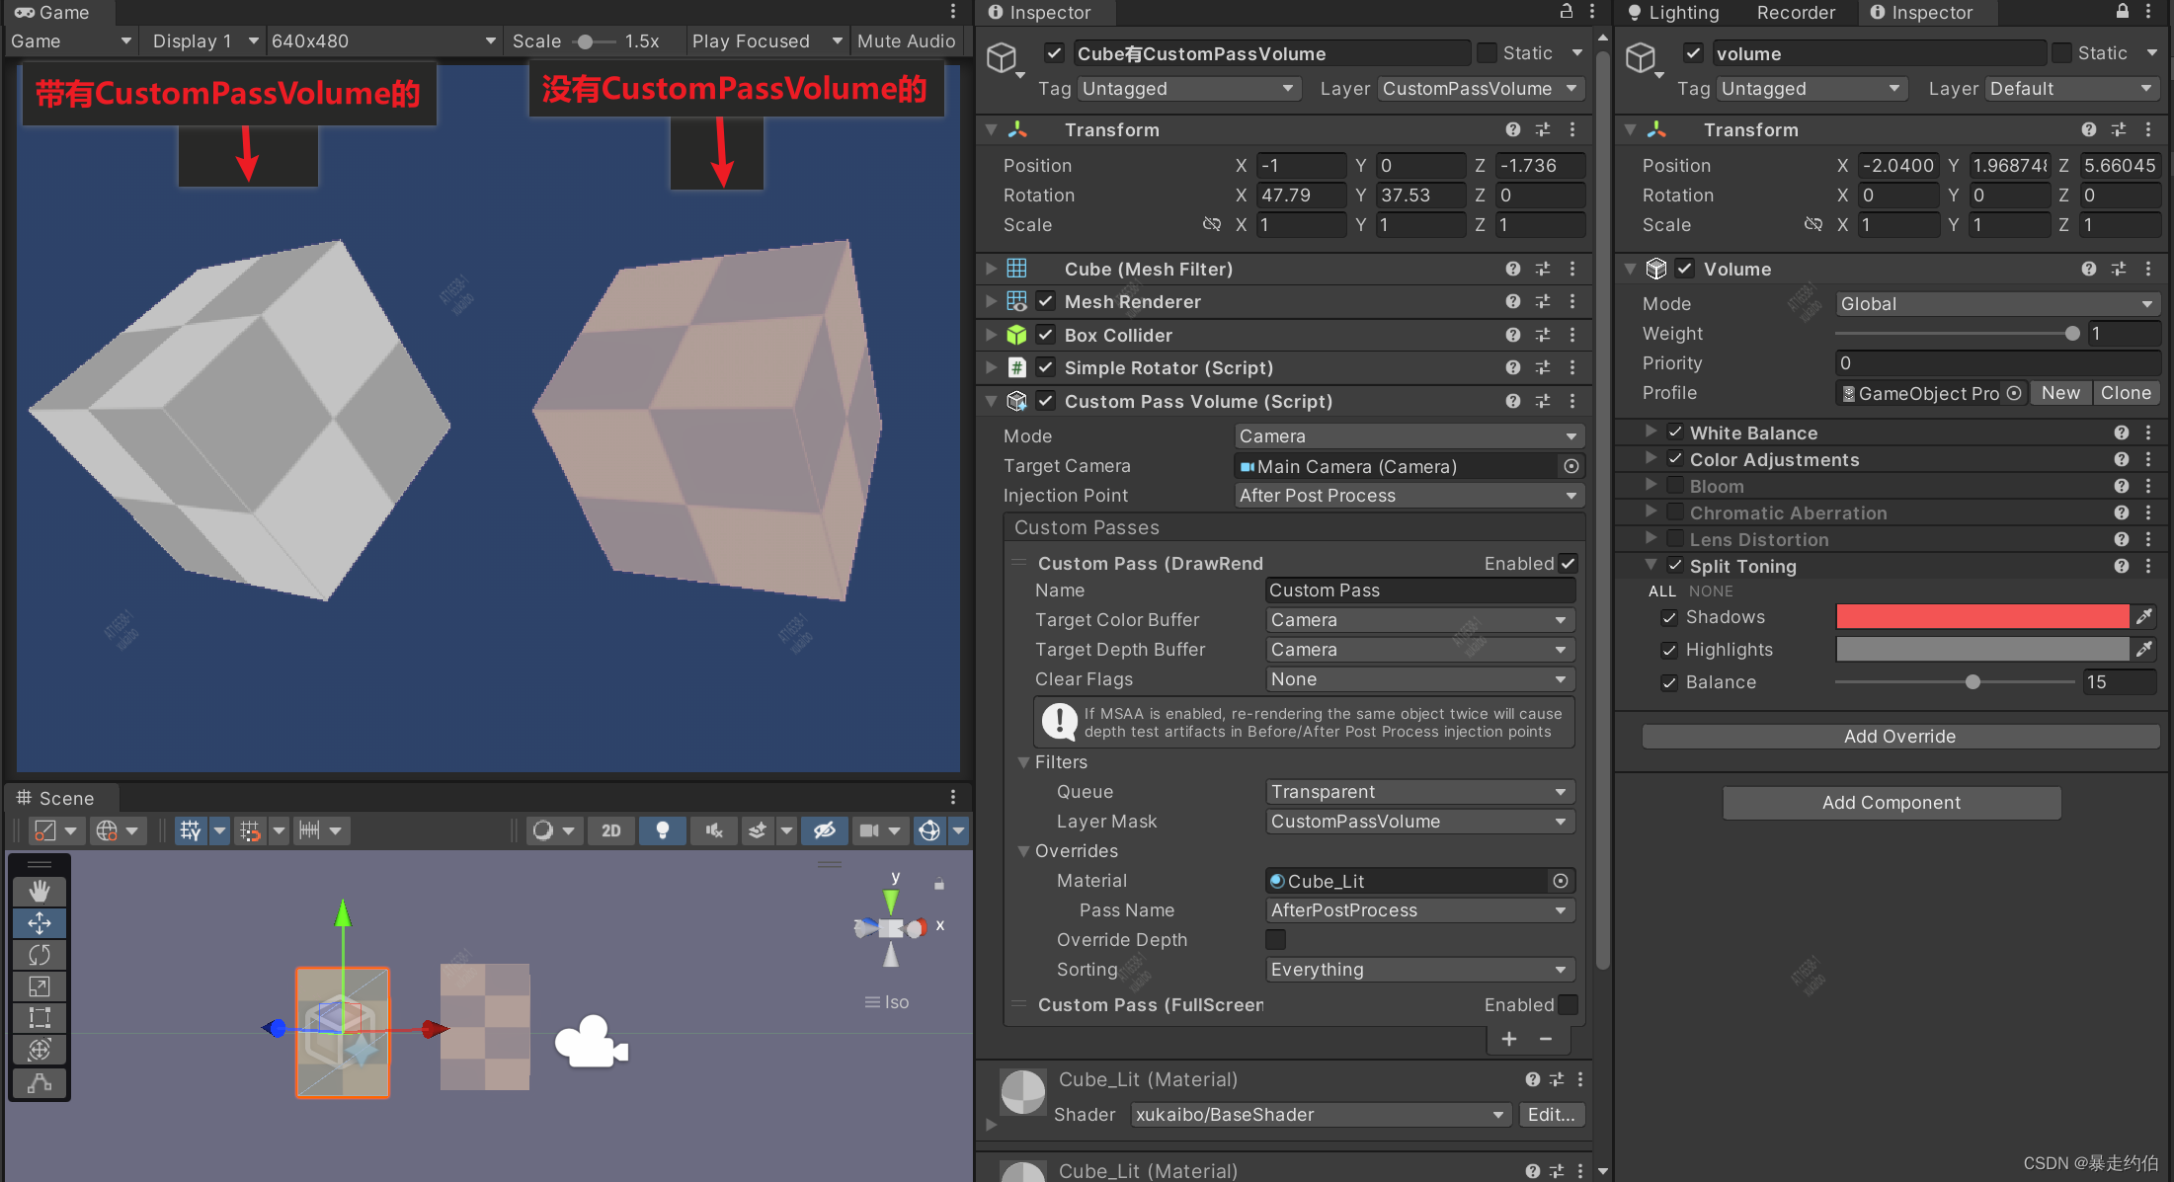Disable the Shadows checkbox under Split Toning
The width and height of the screenshot is (2174, 1182).
coord(1669,616)
